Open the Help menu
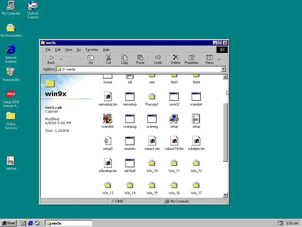This screenshot has height=227, width=302. point(106,50)
